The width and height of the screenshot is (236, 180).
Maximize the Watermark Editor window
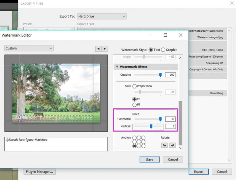click(166, 35)
